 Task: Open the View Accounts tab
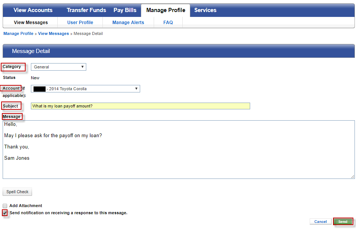(33, 10)
